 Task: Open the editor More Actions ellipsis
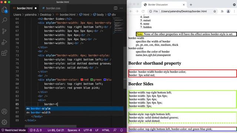[121, 8]
